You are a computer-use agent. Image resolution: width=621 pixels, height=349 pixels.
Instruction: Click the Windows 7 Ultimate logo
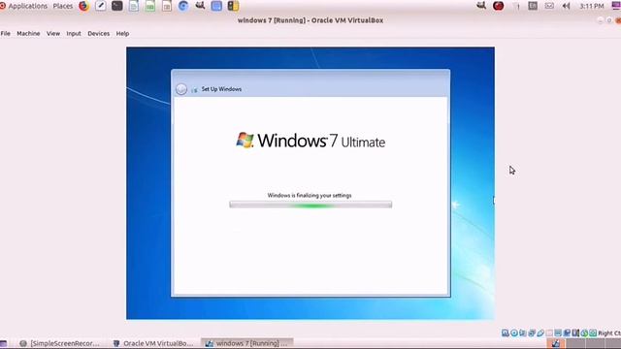tap(310, 141)
